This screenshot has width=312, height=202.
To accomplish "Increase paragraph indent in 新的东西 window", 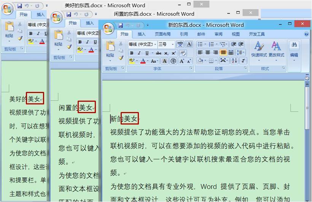I will coord(240,44).
